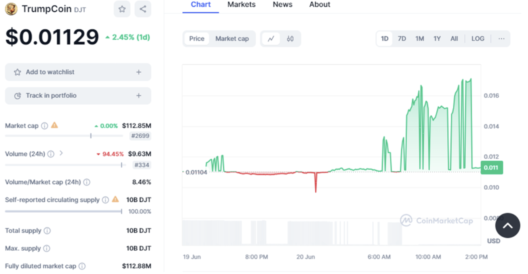Star TrumpCoin as a favorite
This screenshot has height=274, width=528.
pos(122,9)
